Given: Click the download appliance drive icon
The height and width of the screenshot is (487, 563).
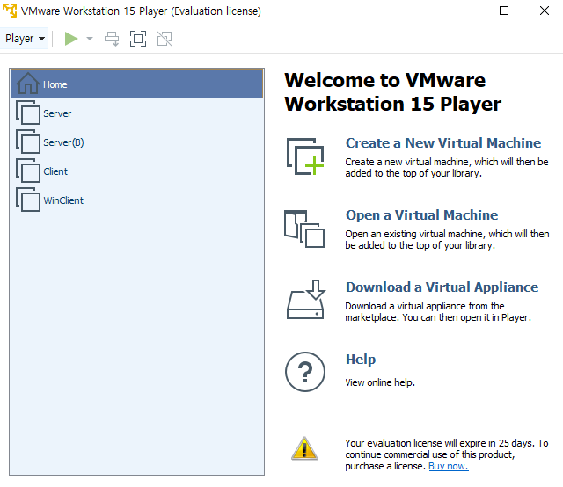Looking at the screenshot, I should tap(306, 300).
